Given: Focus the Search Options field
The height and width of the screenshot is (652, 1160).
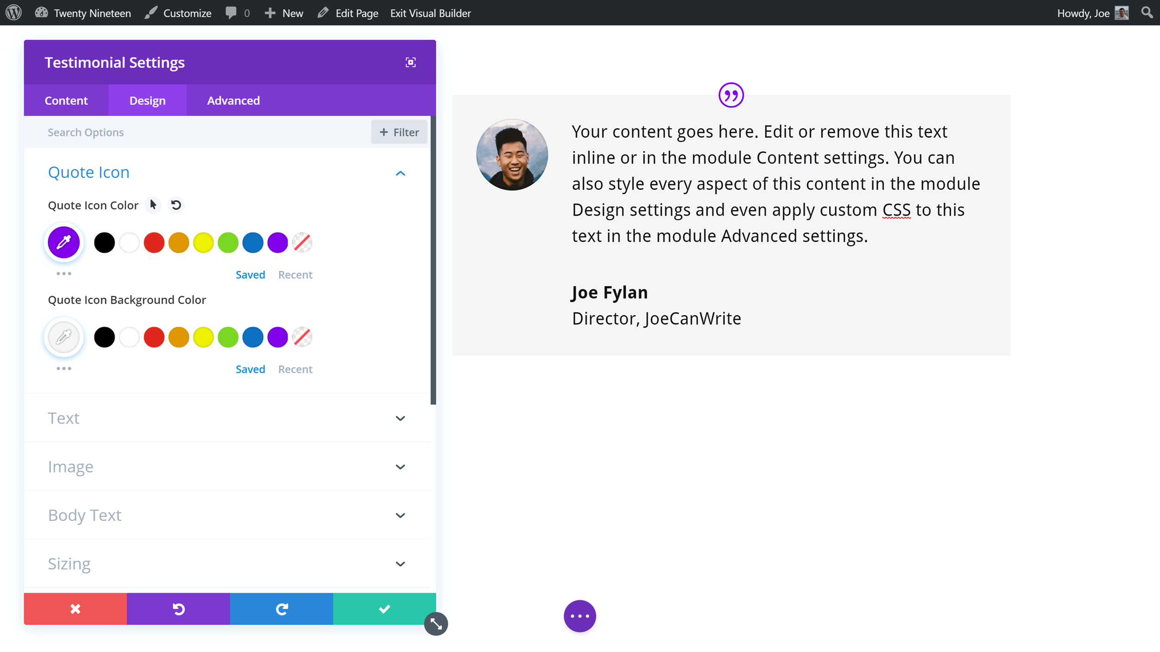Looking at the screenshot, I should point(197,132).
